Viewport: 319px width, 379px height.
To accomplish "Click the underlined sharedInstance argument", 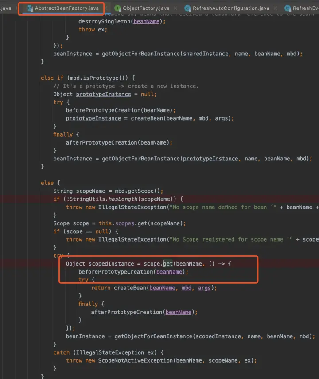I will coord(206,54).
